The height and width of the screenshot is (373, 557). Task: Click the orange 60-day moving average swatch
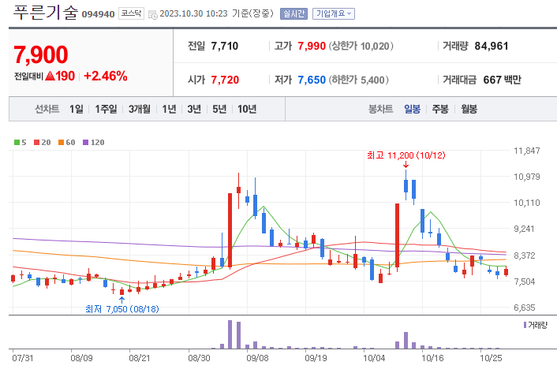pyautogui.click(x=61, y=142)
